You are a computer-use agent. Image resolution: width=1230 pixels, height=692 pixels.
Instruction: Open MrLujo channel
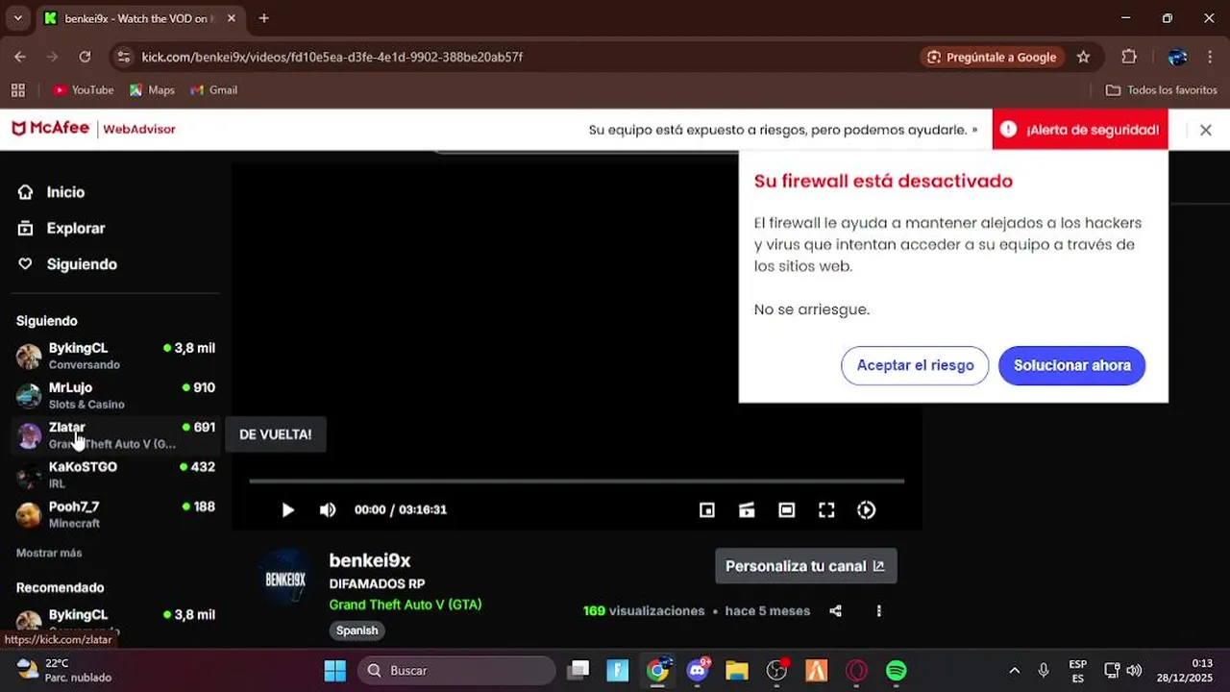115,395
